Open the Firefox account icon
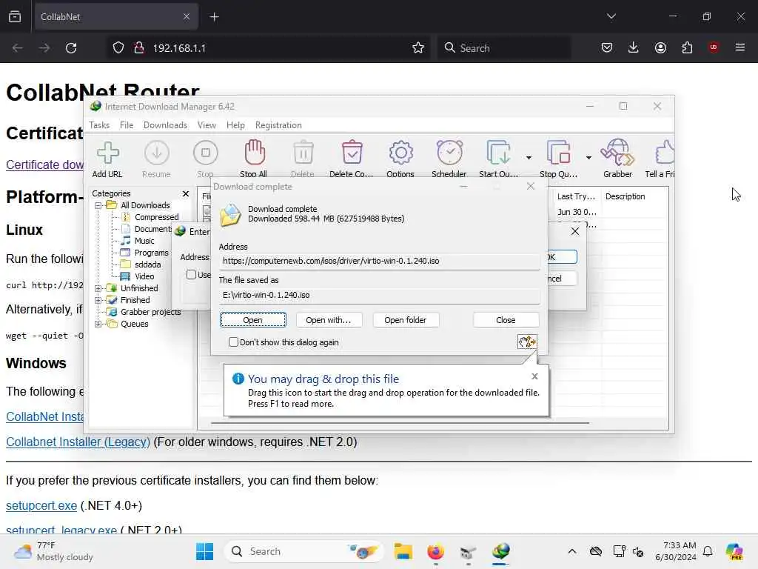The image size is (758, 569). tap(660, 47)
